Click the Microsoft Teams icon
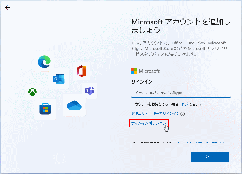242x174 pixels. coord(90,91)
